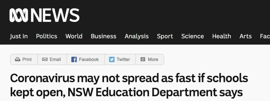Click the Twitter bird icon
270x101 pixels.
click(112, 60)
